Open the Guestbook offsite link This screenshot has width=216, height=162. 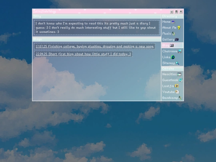[x=170, y=80]
